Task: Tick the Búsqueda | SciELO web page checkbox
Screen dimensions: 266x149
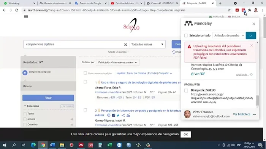Action: click(186, 90)
